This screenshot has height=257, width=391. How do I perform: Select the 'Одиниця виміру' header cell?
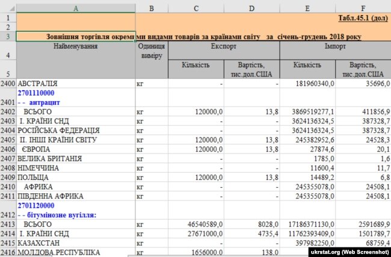click(152, 51)
